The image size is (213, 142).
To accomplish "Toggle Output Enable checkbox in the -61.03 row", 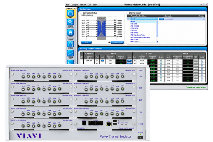I will [161, 69].
